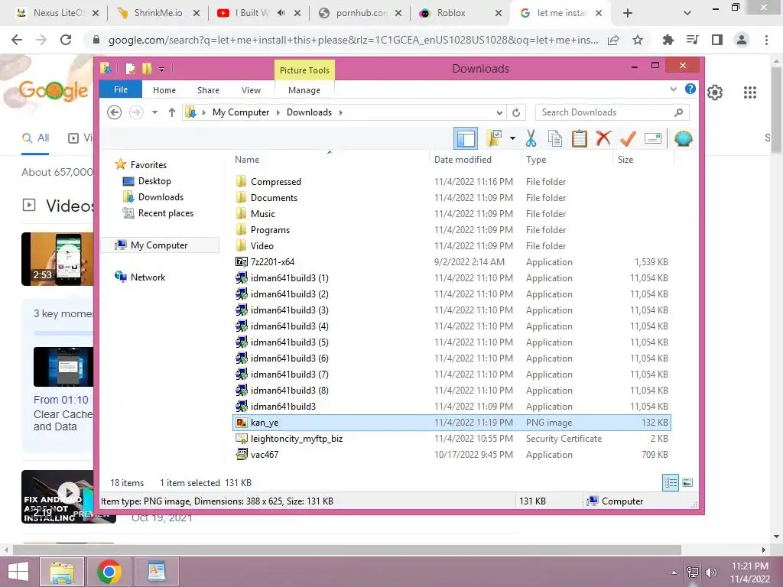Open a new Chrome tab with plus button

[628, 13]
